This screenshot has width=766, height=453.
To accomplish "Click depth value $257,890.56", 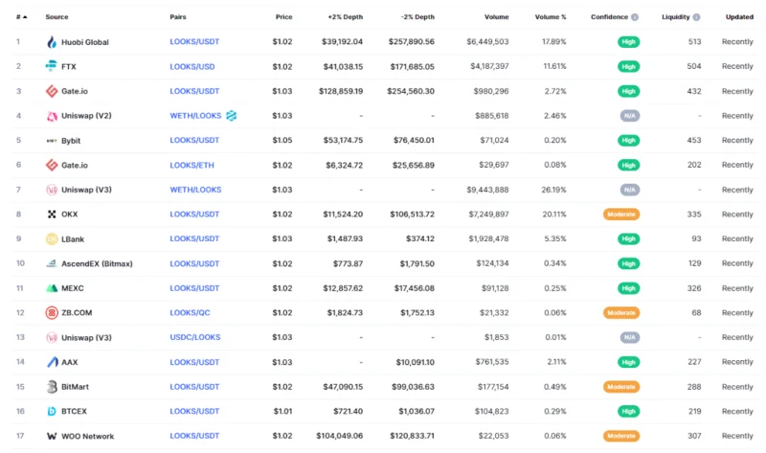I will (x=412, y=42).
